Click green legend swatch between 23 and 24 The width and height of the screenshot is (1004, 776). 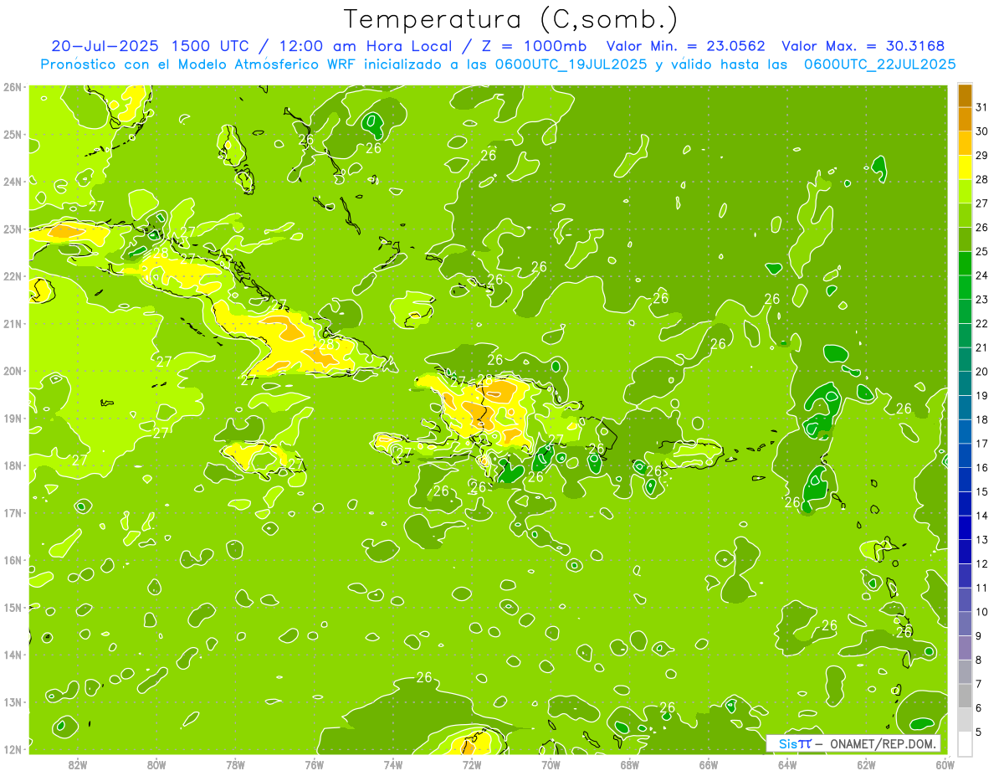pos(965,287)
